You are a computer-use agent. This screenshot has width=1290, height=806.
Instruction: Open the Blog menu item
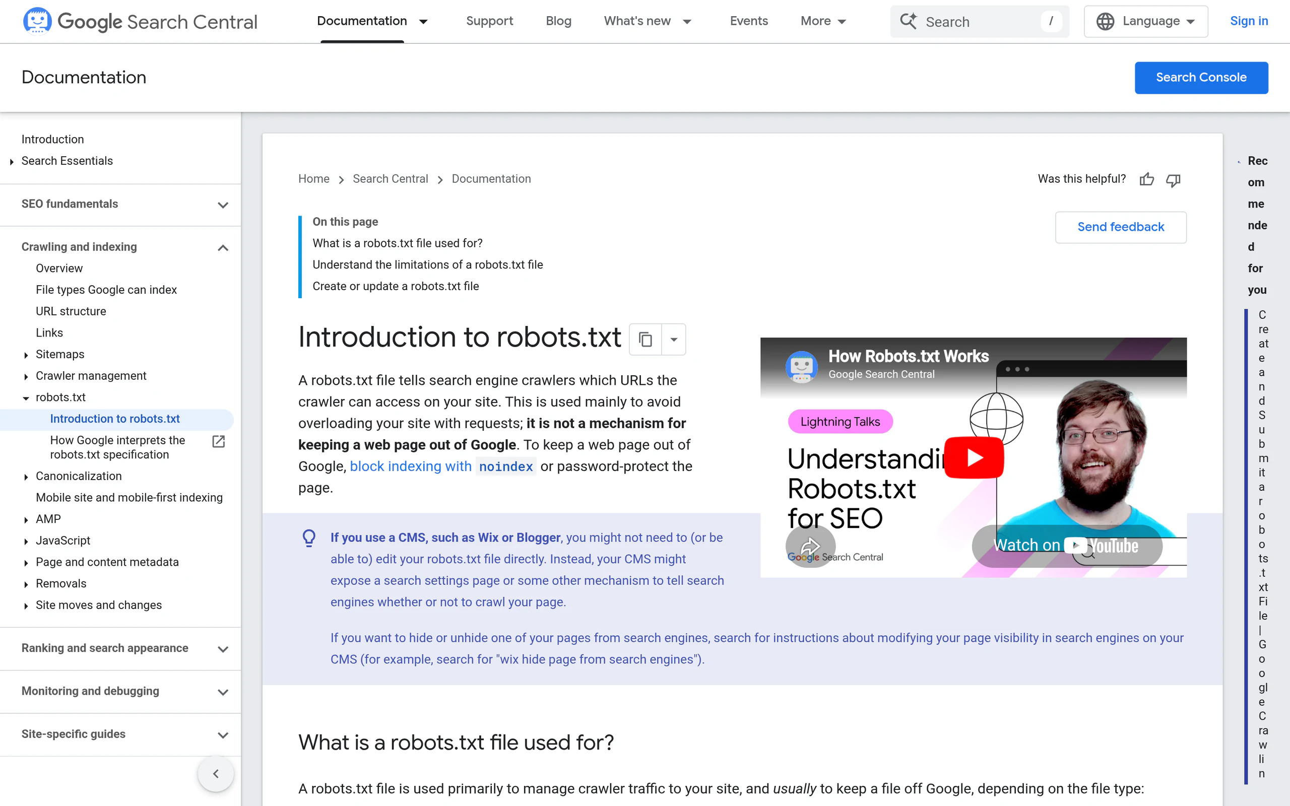point(558,21)
